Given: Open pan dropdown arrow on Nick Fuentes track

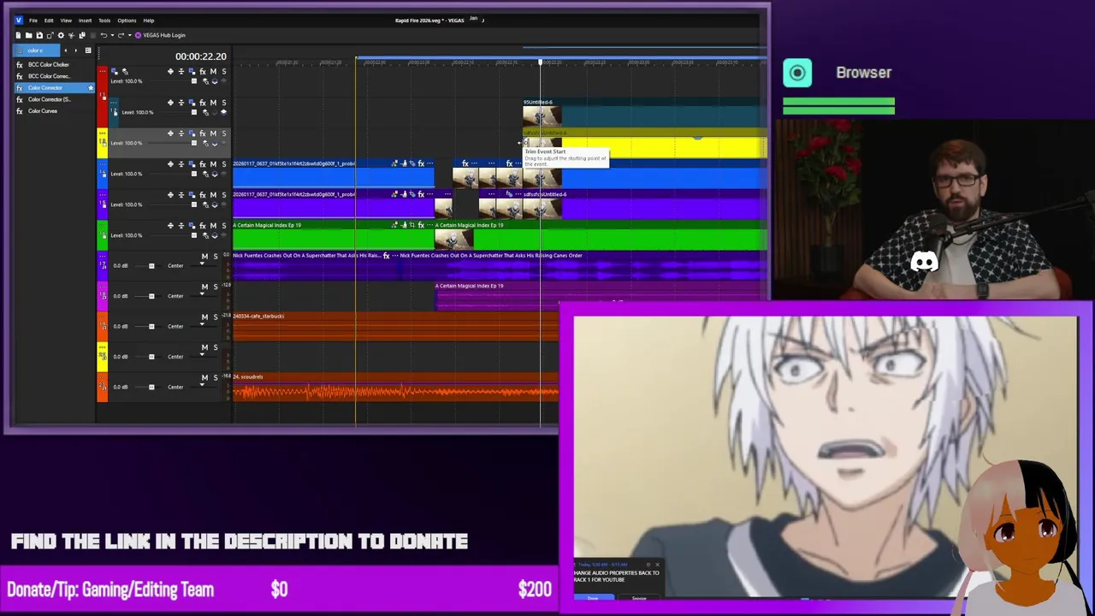Looking at the screenshot, I should (x=202, y=264).
